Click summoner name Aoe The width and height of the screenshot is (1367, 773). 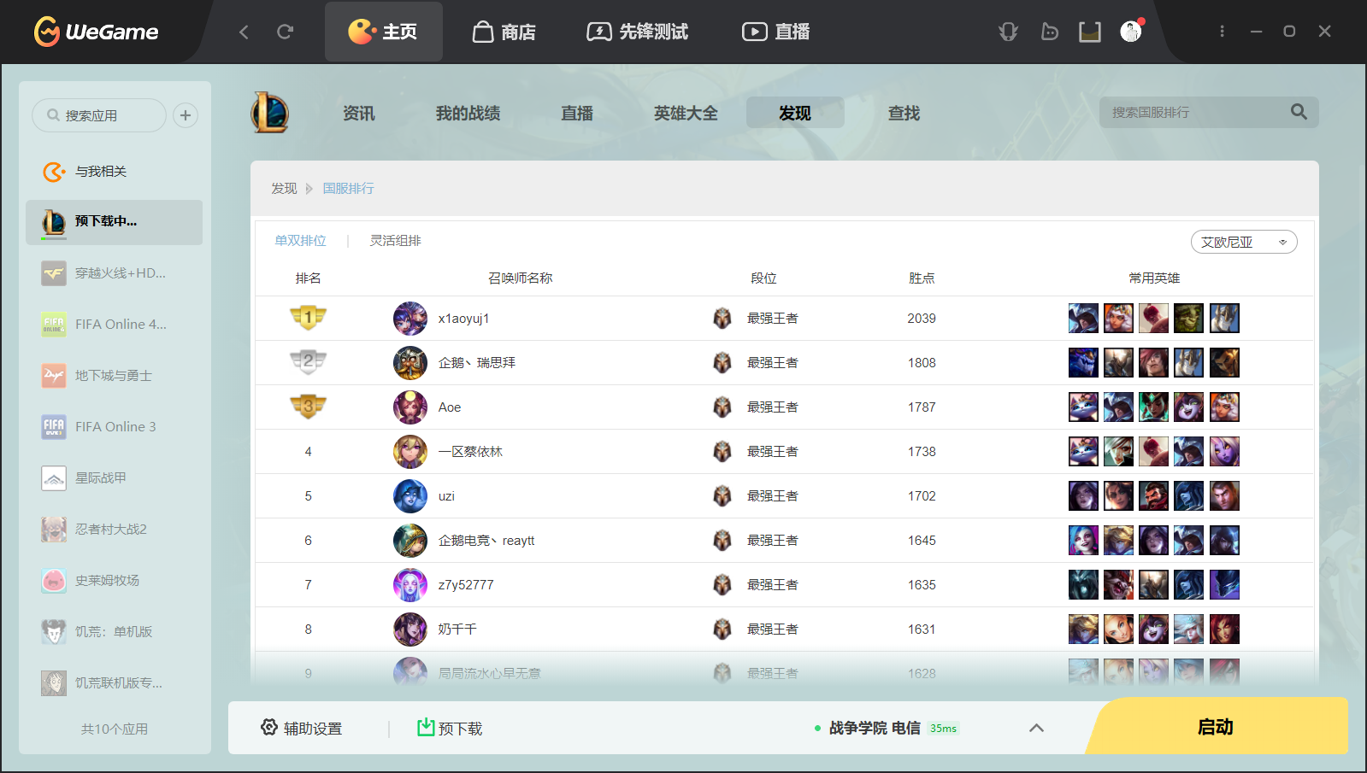[x=450, y=407]
